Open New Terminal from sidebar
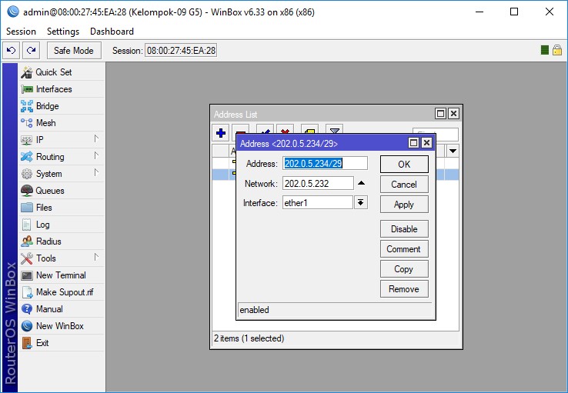Screen dimensions: 568x393 (x=62, y=275)
